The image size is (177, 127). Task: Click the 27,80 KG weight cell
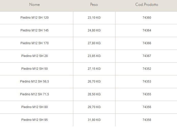pyautogui.click(x=94, y=43)
